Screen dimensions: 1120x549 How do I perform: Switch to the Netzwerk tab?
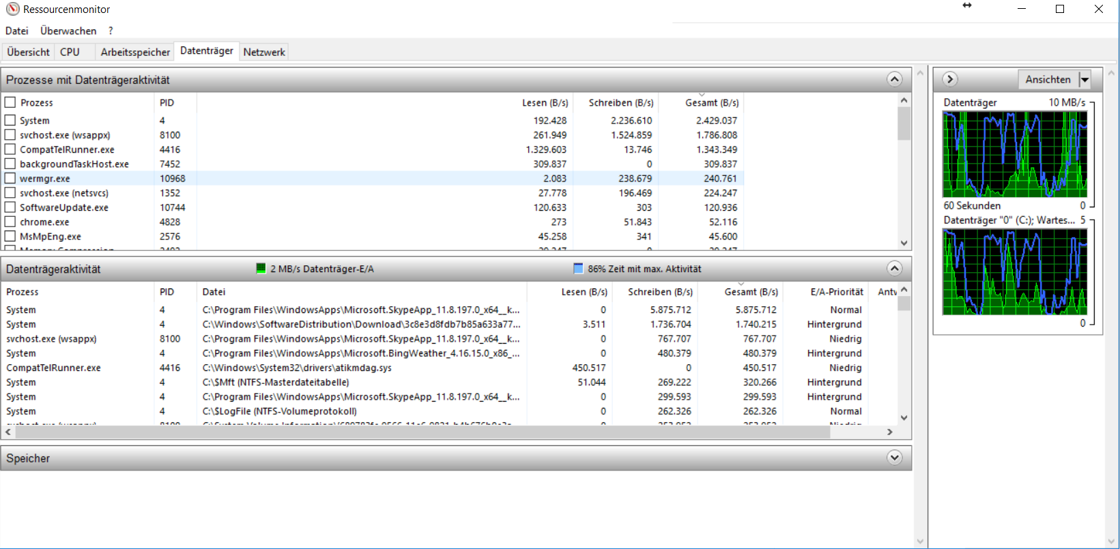coord(264,52)
